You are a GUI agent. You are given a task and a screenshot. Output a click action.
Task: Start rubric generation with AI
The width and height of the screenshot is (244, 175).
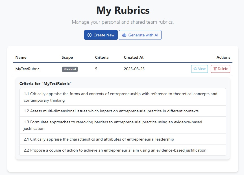[140, 35]
